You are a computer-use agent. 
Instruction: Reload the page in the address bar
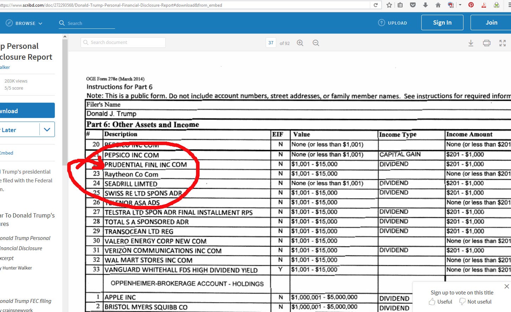[x=376, y=5]
